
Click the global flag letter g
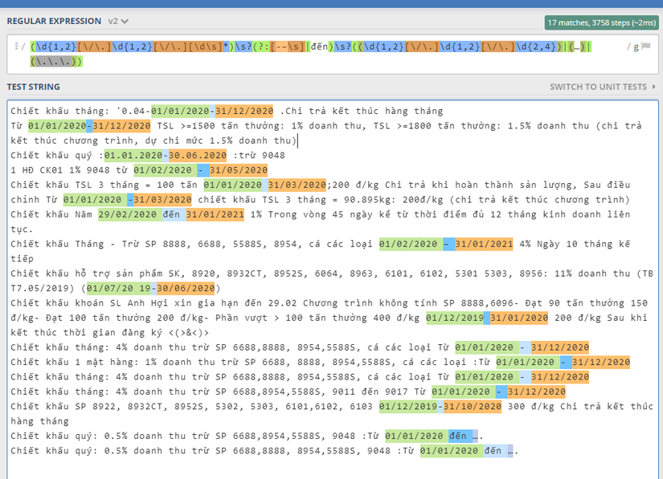pos(636,47)
